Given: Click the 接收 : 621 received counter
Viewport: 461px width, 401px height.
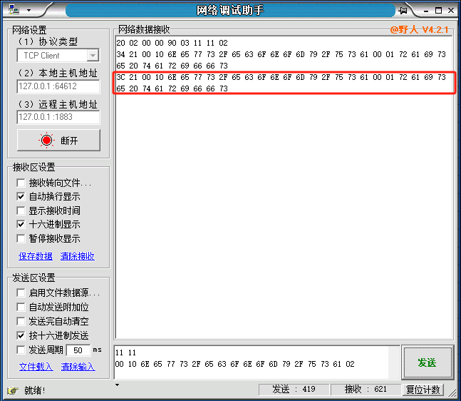Looking at the screenshot, I should [x=366, y=390].
